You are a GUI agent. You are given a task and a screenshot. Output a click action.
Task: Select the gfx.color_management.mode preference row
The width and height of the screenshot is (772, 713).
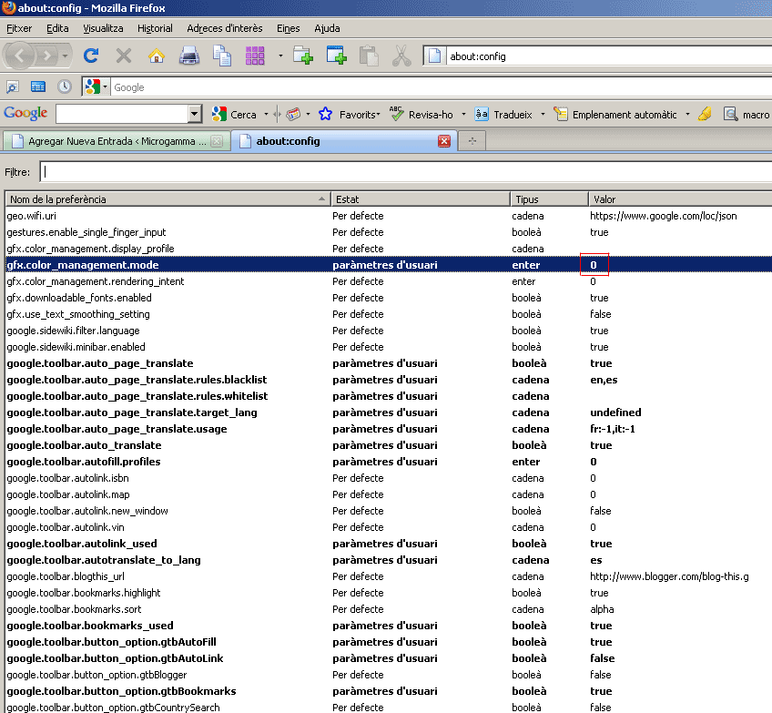pyautogui.click(x=389, y=264)
